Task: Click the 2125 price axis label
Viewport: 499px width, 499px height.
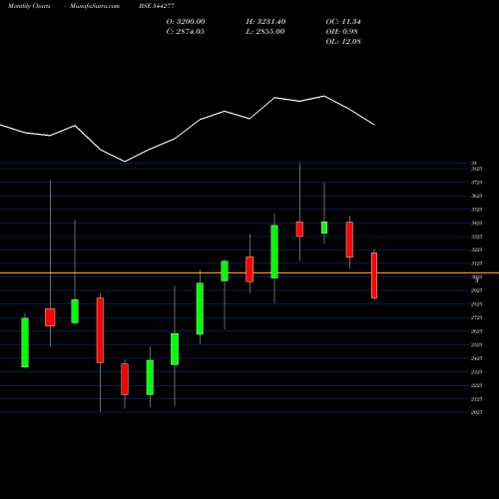Action: coord(477,399)
